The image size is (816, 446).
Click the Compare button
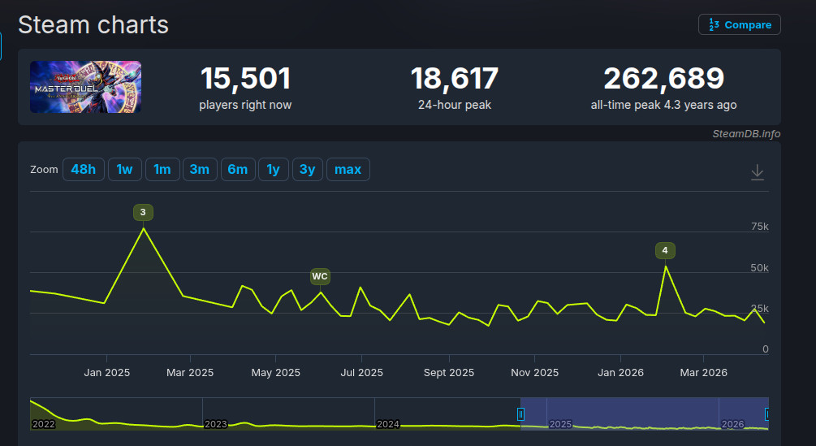[739, 24]
